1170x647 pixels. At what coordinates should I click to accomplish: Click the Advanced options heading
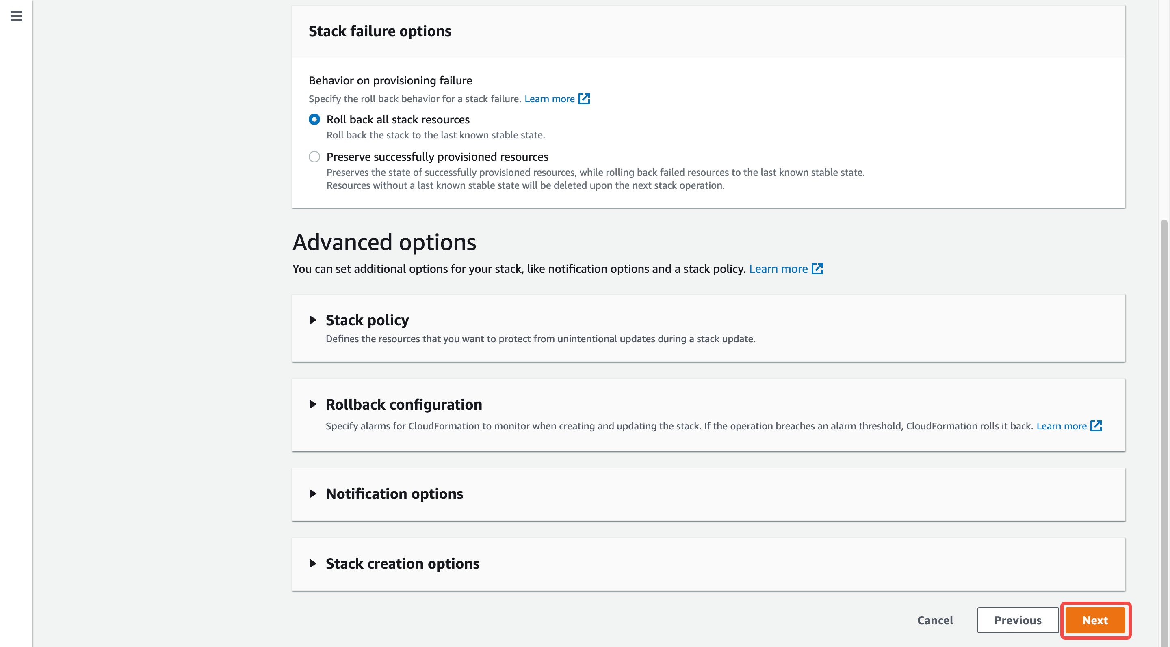[x=384, y=242]
